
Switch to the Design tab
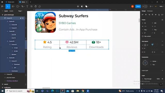click(x=144, y=11)
